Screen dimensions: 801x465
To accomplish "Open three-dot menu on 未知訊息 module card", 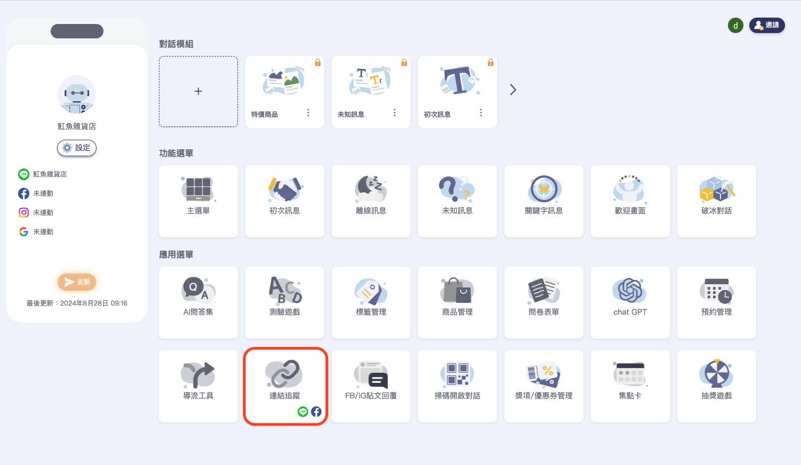I will 395,113.
